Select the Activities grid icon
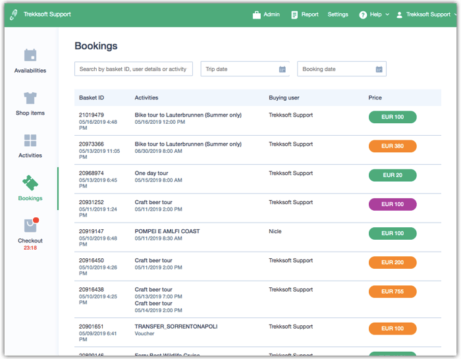 [30, 140]
